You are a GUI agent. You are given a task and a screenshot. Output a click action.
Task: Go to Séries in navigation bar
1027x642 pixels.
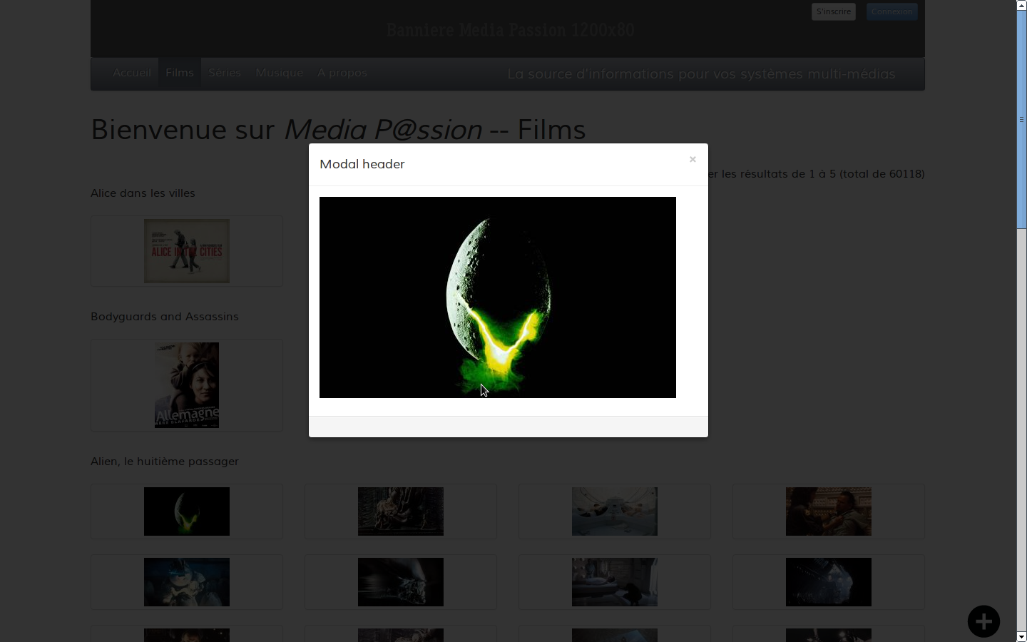click(225, 73)
